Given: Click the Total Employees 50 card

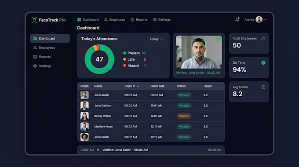Looking at the screenshot, I should coord(249,43).
